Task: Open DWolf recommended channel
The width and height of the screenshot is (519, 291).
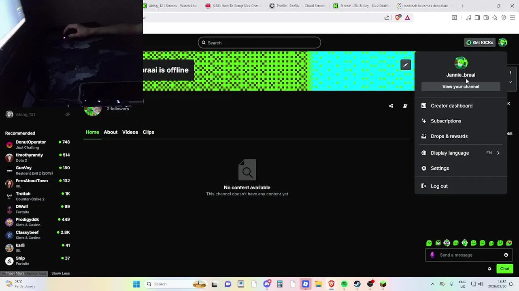Action: tap(37, 209)
